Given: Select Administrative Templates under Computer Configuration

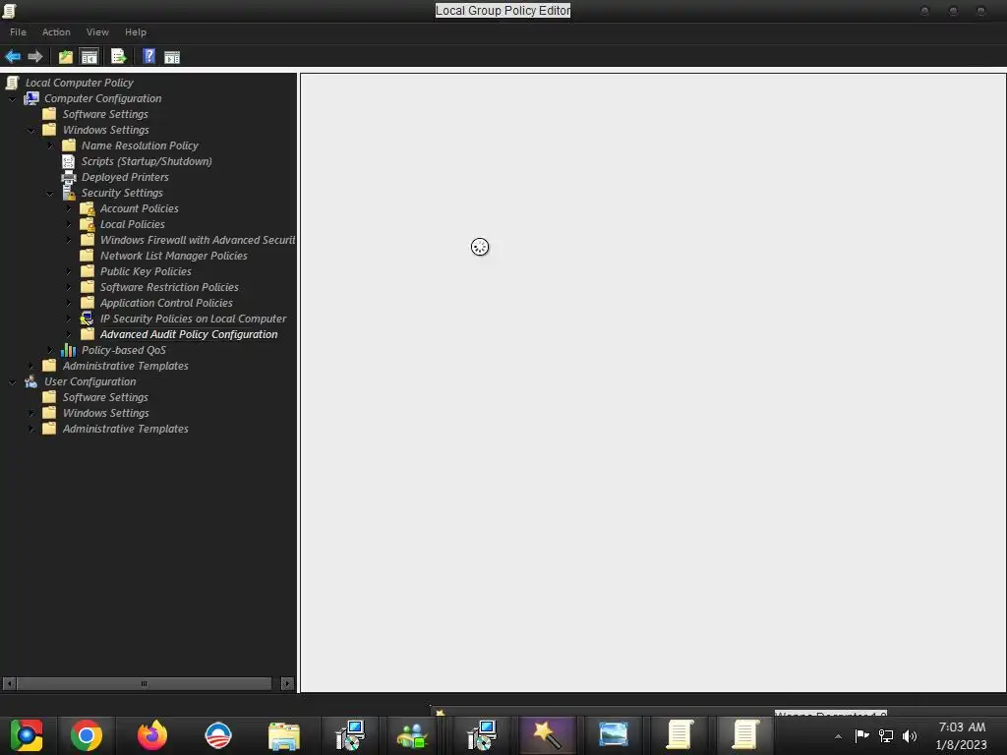Looking at the screenshot, I should click(x=125, y=366).
